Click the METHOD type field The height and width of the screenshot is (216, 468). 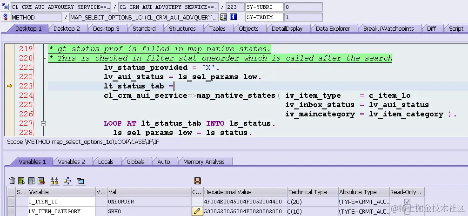[x=36, y=17]
